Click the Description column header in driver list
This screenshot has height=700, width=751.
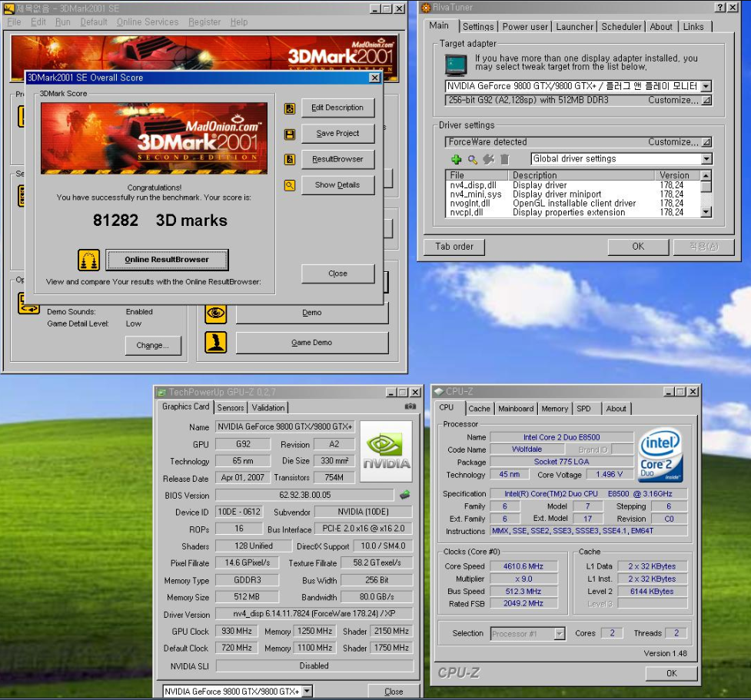click(581, 175)
